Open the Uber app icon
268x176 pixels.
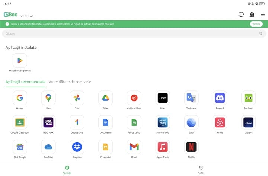click(x=163, y=98)
